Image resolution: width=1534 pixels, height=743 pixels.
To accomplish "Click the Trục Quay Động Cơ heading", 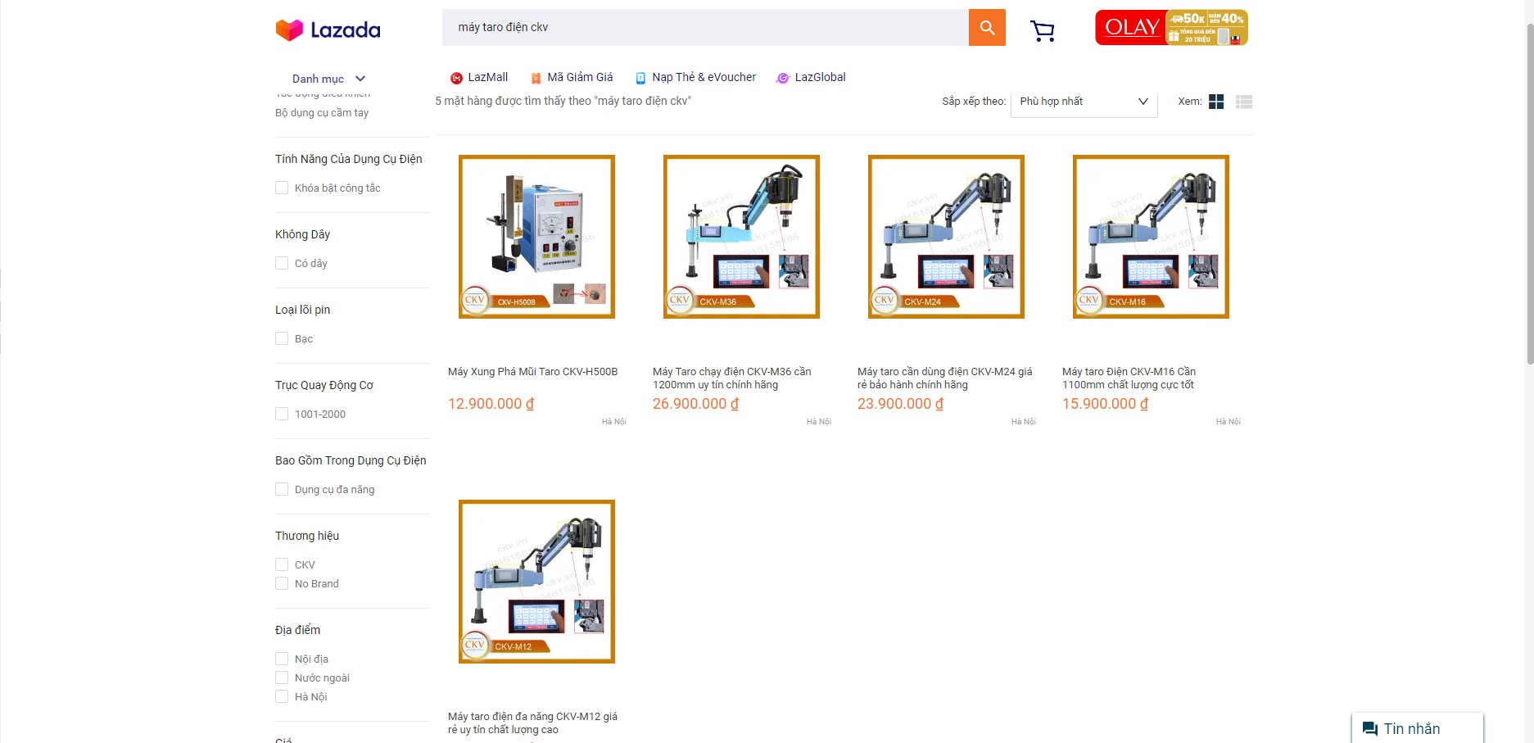I will point(324,385).
